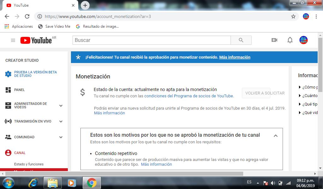The width and height of the screenshot is (323, 189).
Task: Open Resultado de image bookmark
Action: tap(97, 26)
